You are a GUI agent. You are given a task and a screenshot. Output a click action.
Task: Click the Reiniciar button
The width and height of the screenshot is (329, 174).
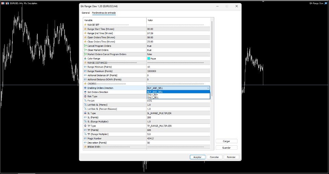[x=231, y=157]
